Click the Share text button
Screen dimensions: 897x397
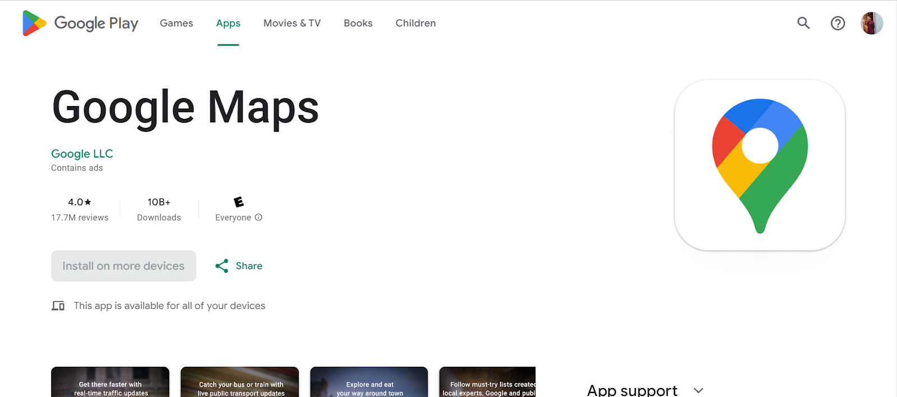pyautogui.click(x=249, y=266)
